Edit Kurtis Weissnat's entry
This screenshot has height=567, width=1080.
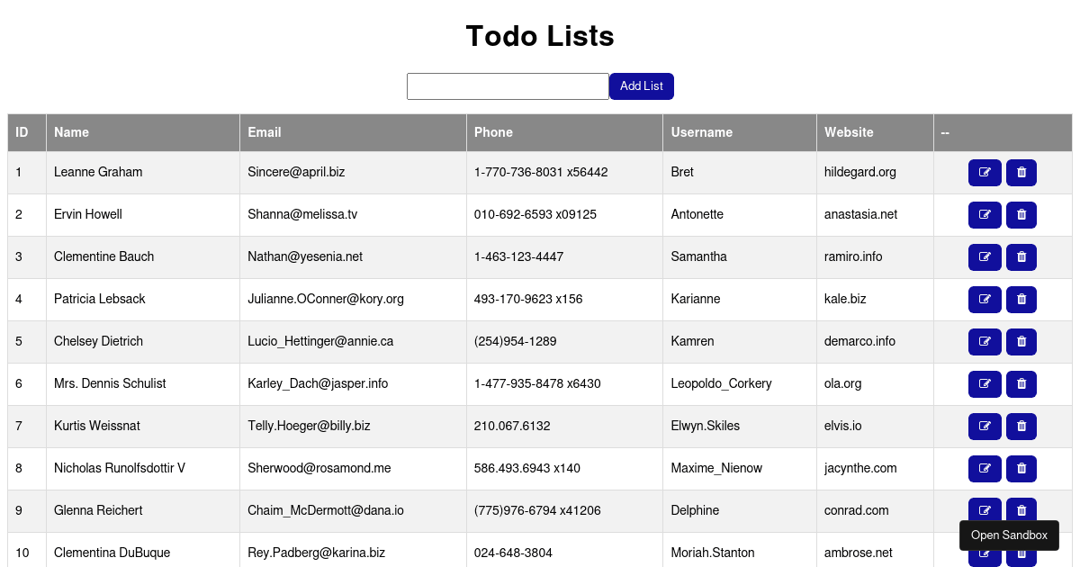pyautogui.click(x=985, y=427)
